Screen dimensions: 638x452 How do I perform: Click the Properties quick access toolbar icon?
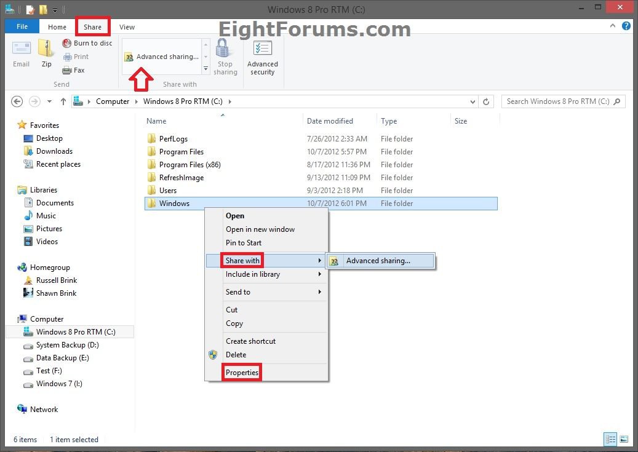(x=31, y=9)
